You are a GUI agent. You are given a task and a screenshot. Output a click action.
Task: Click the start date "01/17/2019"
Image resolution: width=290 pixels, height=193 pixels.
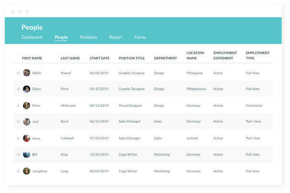99,89
